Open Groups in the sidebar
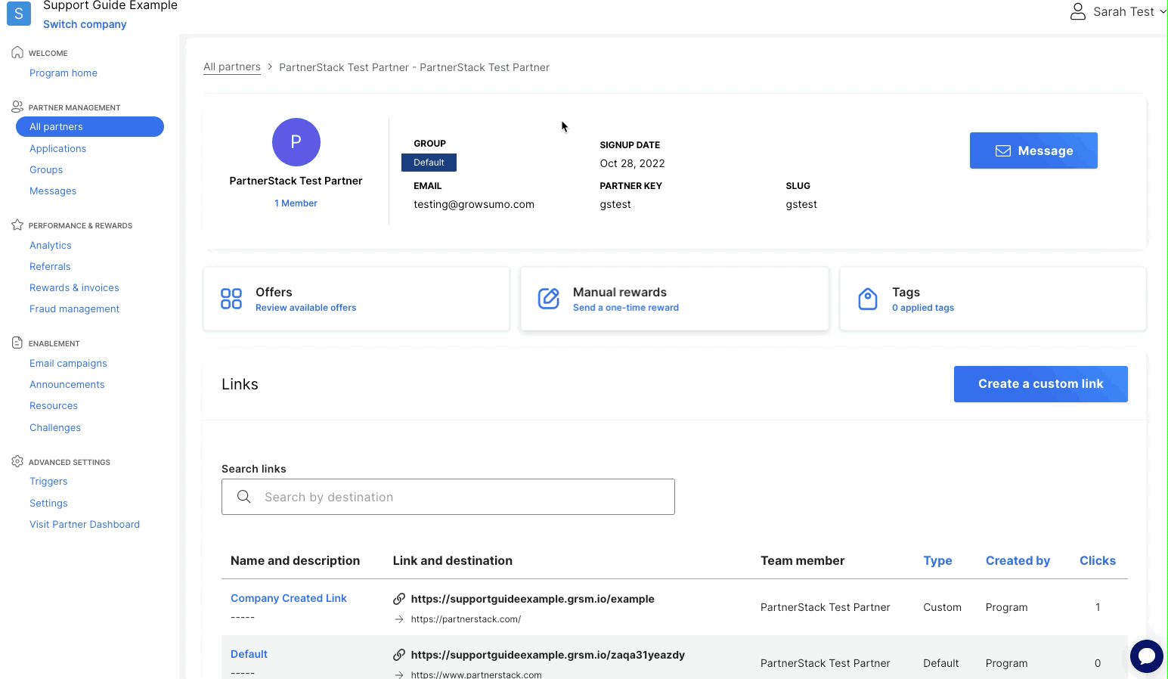This screenshot has width=1168, height=679. 46,170
